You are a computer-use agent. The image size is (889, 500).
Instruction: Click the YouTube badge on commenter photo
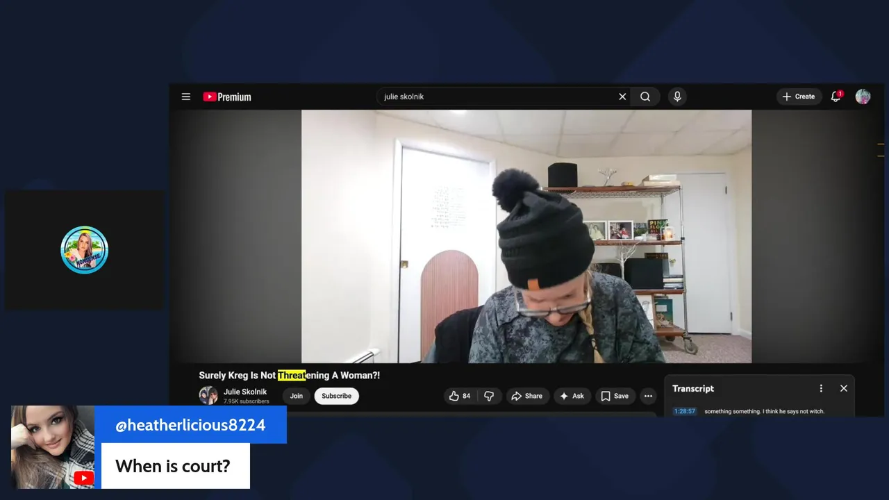tap(84, 478)
